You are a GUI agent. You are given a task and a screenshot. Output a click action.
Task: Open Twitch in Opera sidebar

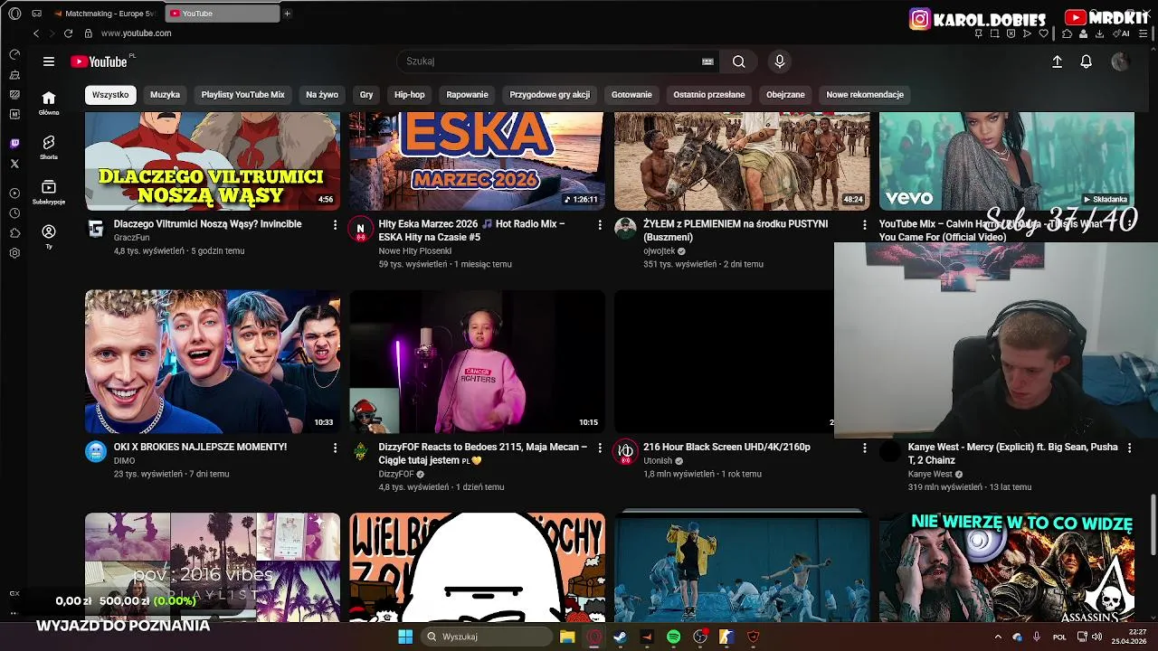coord(14,144)
